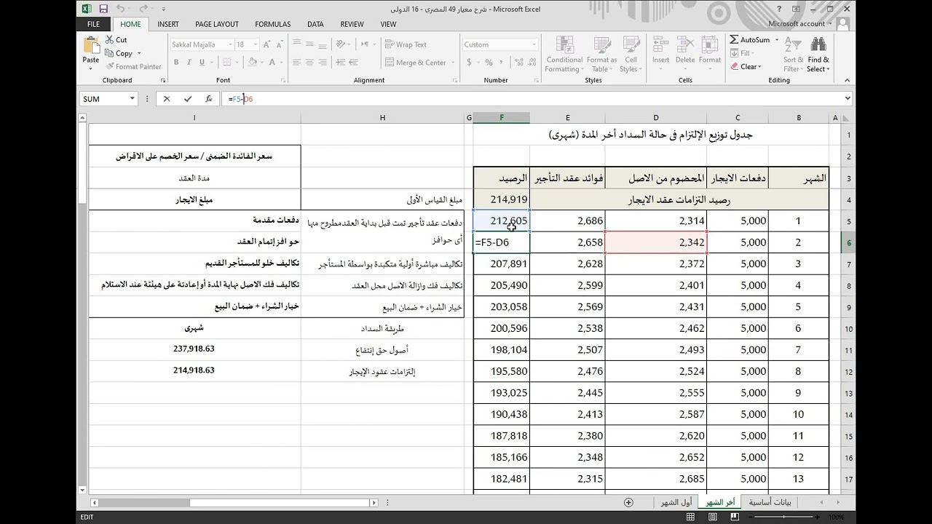Click Format Painter brush
932x524 pixels.
(133, 66)
